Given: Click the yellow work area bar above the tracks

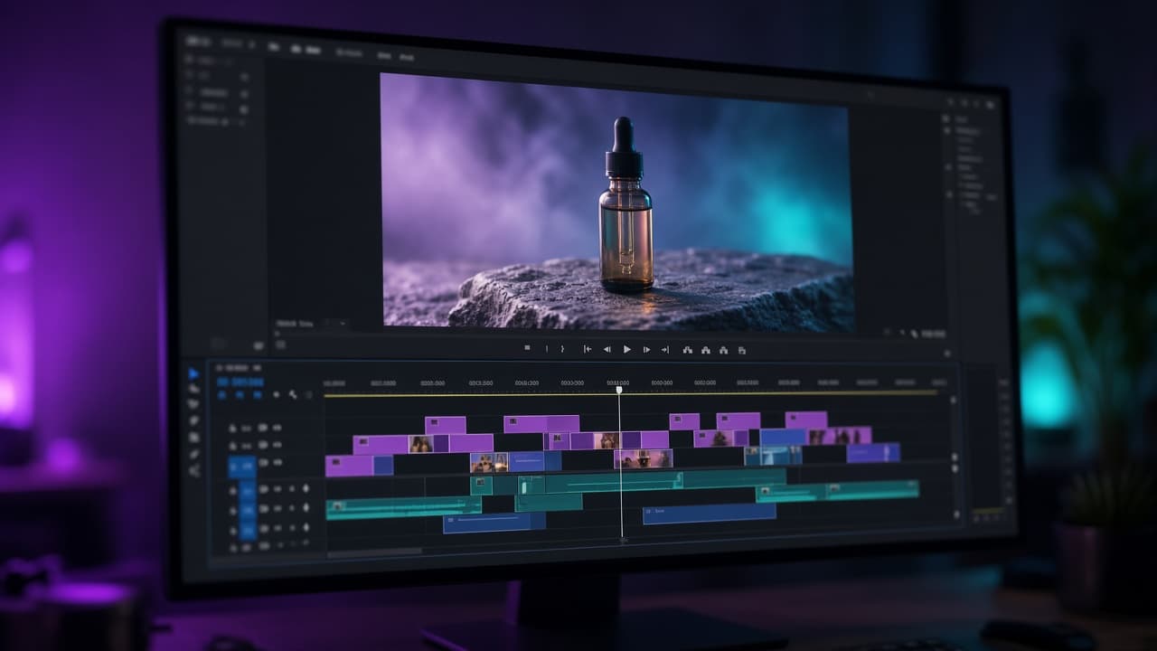Looking at the screenshot, I should coord(630,394).
